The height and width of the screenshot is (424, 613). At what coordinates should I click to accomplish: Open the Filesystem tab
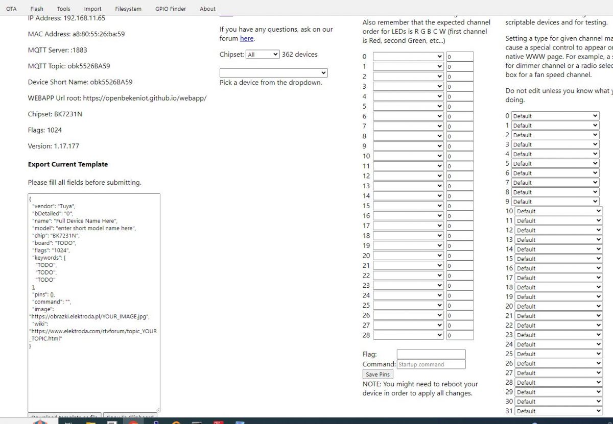point(128,9)
